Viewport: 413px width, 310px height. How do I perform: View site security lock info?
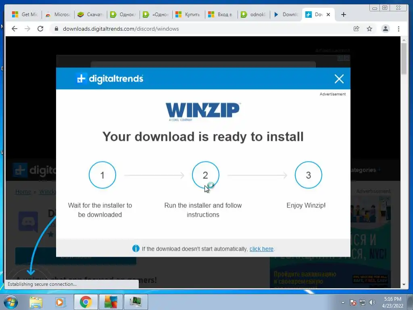coord(56,29)
